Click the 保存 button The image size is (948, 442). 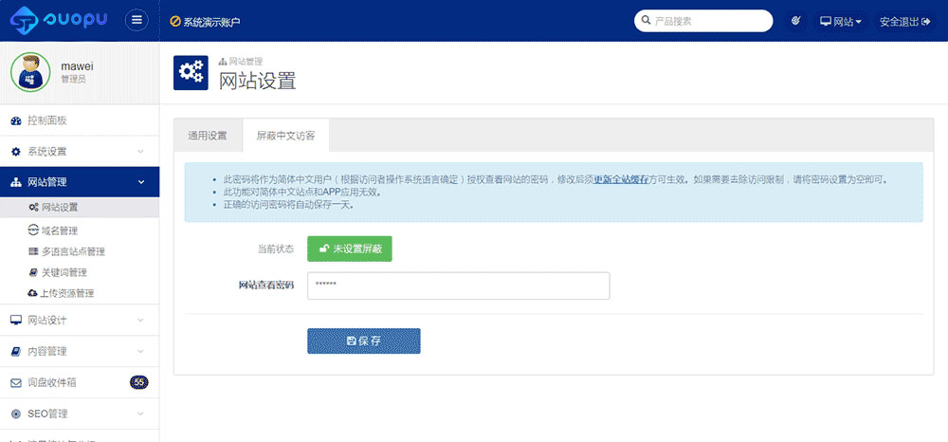[363, 341]
